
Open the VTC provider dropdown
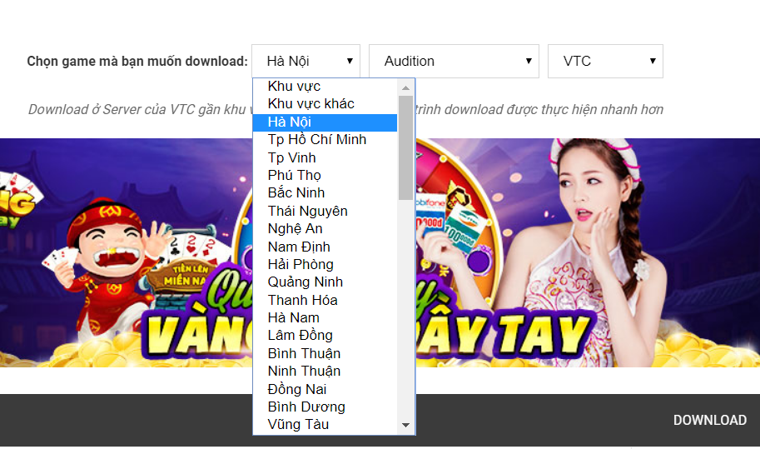coord(605,61)
